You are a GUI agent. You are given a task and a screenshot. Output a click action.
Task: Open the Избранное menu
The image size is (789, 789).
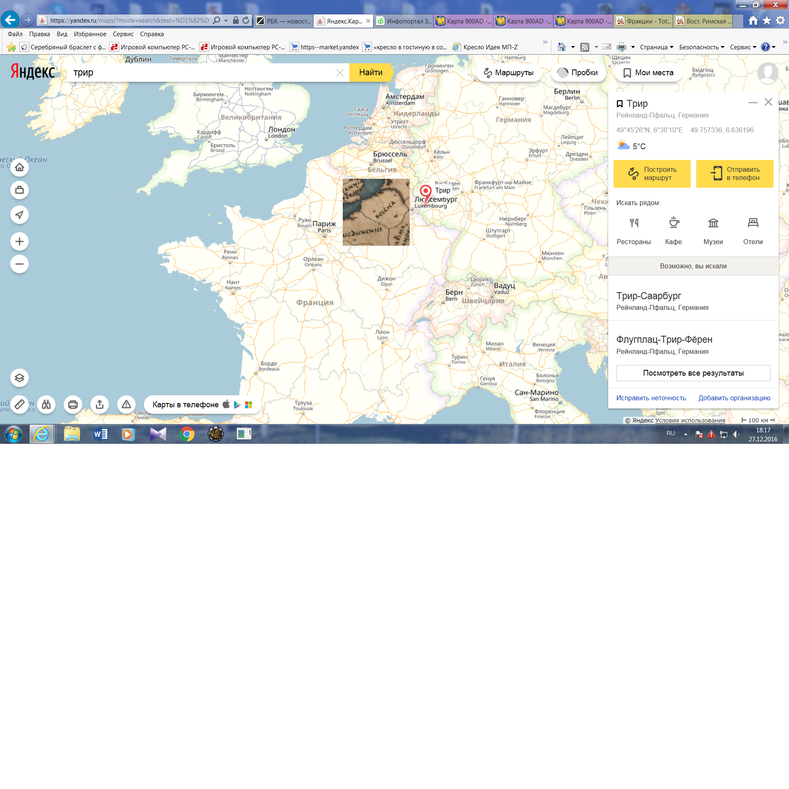90,34
